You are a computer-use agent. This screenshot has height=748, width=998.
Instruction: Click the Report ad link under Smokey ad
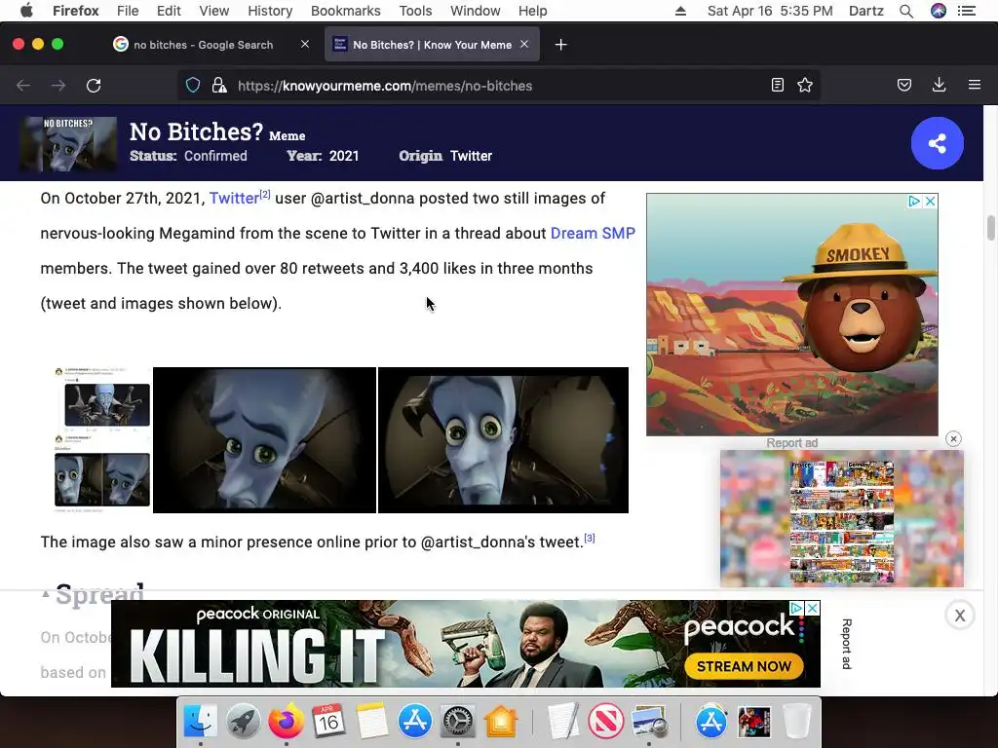(791, 443)
